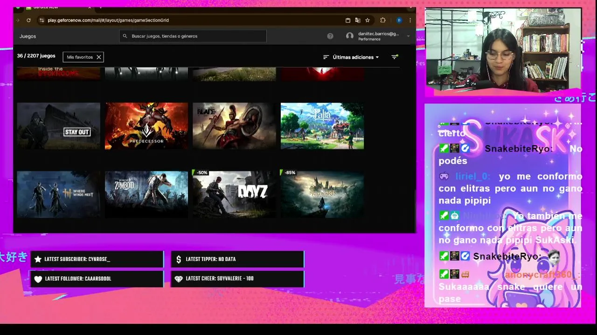The height and width of the screenshot is (335, 597).
Task: Expand the account dropdown arrow
Action: (x=409, y=36)
